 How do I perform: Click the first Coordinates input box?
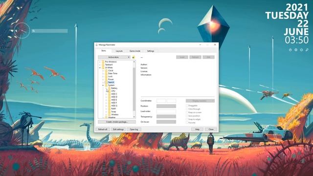point(161,101)
